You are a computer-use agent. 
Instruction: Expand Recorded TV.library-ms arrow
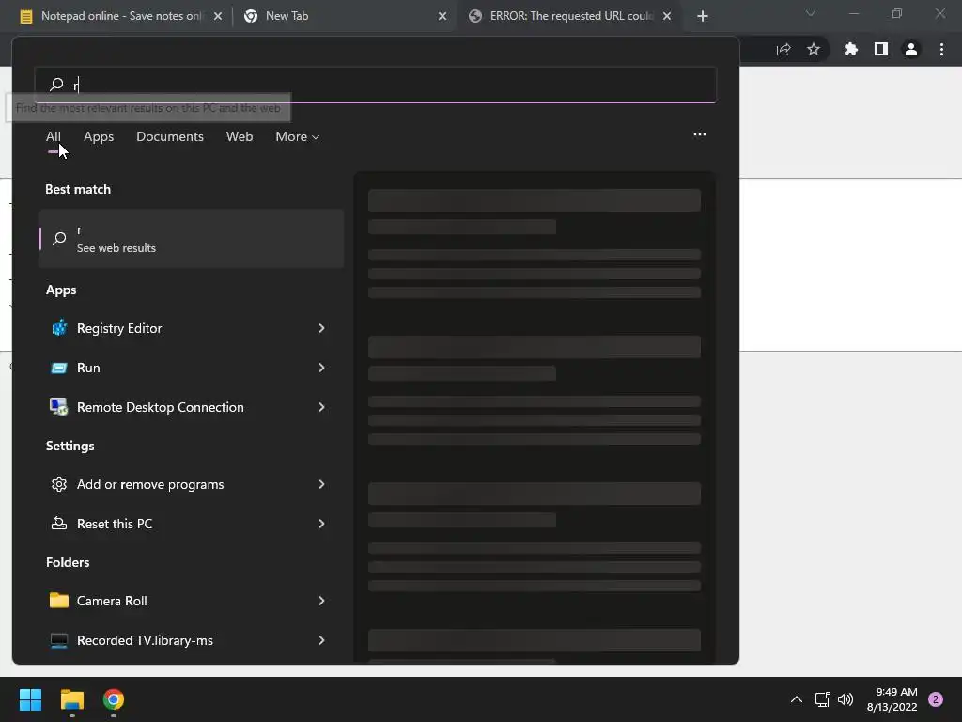click(321, 640)
